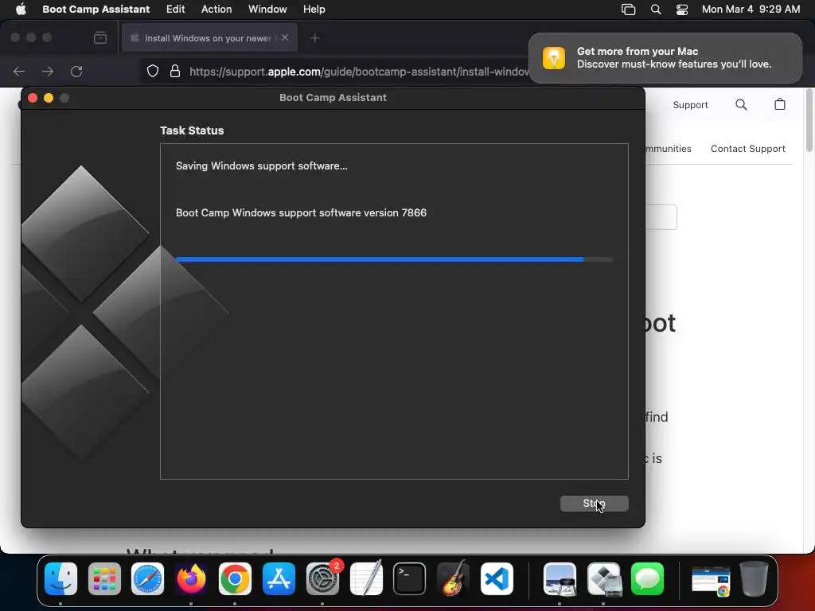Open Control Center in menu bar
The height and width of the screenshot is (611, 815).
pos(682,10)
